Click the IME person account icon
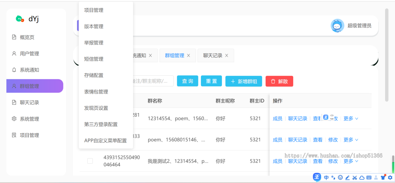The image size is (395, 183). click(376, 177)
